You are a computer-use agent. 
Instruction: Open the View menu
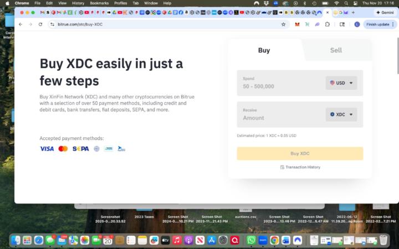tap(62, 3)
